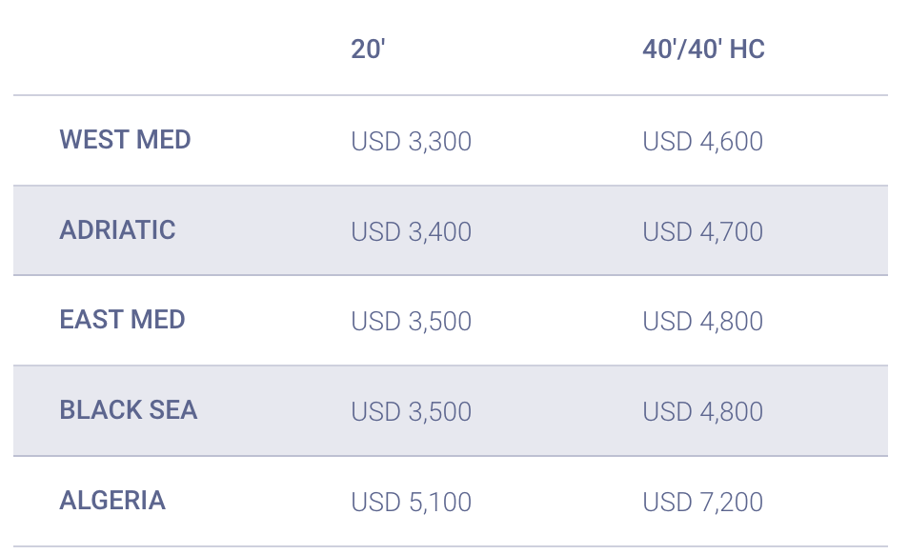Click Black Sea 40' rate USD 4,800
Screen dimensions: 909x554
[702, 412]
